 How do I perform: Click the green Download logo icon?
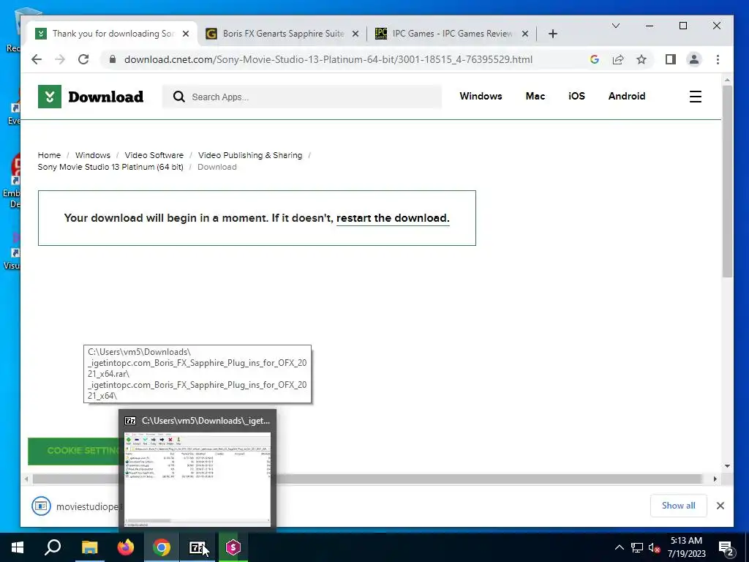(x=50, y=97)
